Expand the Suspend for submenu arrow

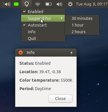click(x=62, y=18)
